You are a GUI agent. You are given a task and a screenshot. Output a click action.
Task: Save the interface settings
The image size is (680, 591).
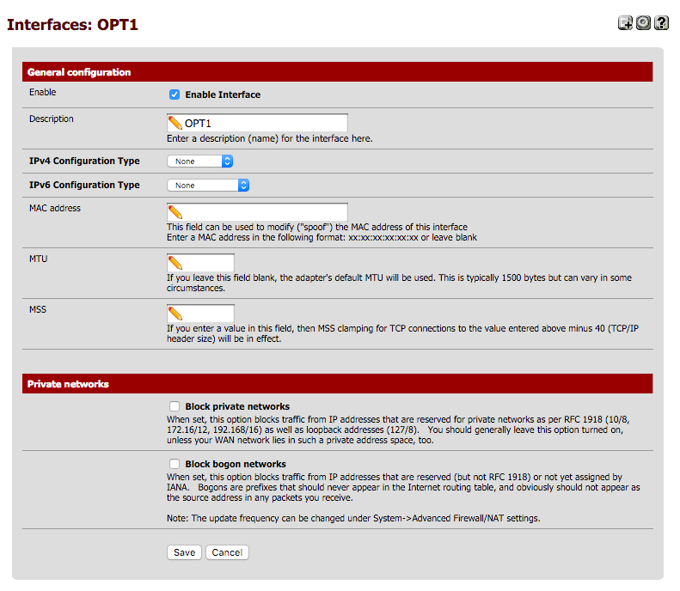(x=184, y=552)
